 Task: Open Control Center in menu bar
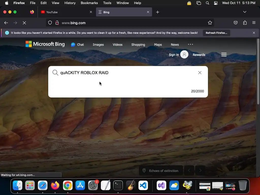pos(216,3)
